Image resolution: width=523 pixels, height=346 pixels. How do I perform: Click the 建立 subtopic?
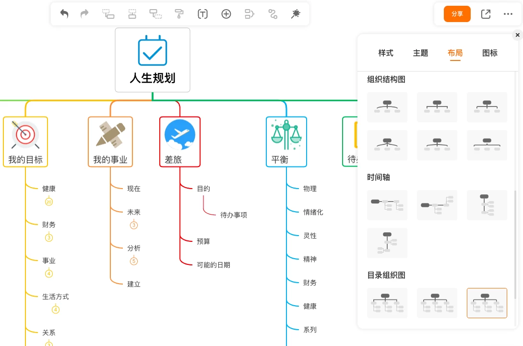pyautogui.click(x=134, y=284)
